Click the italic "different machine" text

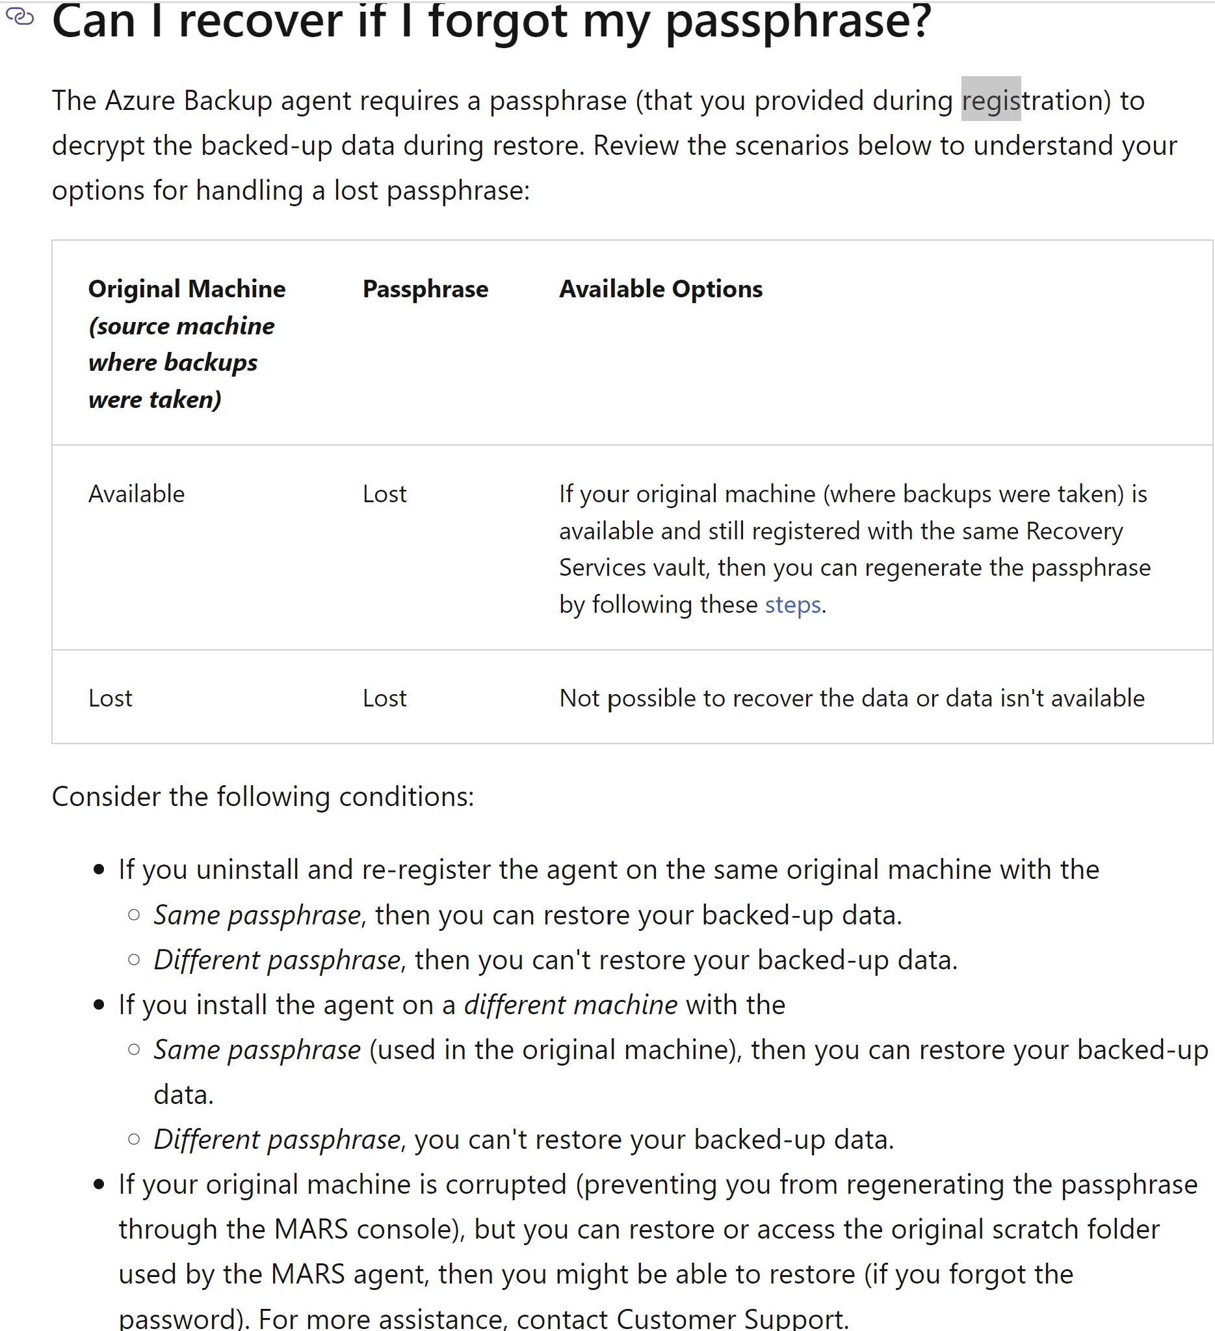570,1005
